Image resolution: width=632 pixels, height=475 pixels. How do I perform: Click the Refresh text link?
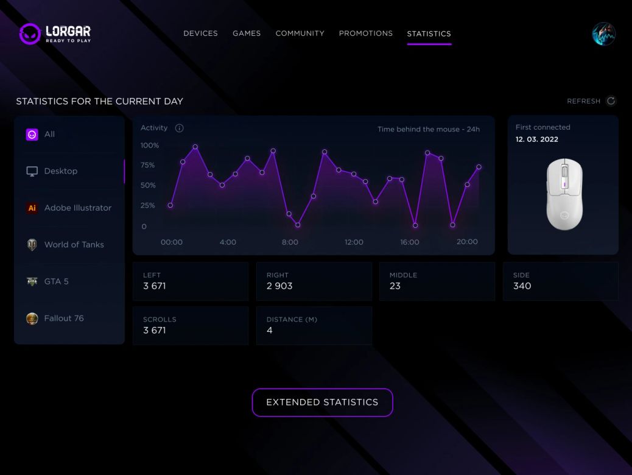[583, 101]
